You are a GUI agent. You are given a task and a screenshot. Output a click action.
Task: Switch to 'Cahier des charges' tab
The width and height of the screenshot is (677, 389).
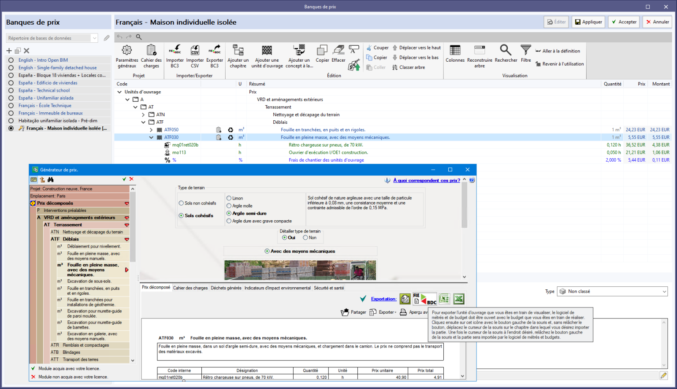(x=190, y=288)
